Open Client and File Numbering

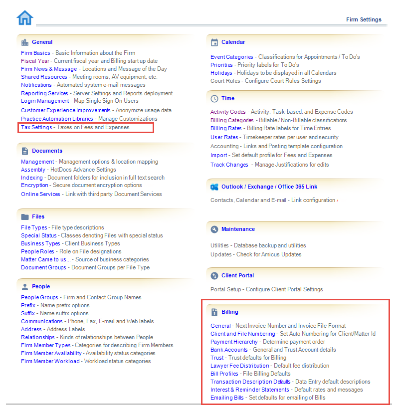242,334
